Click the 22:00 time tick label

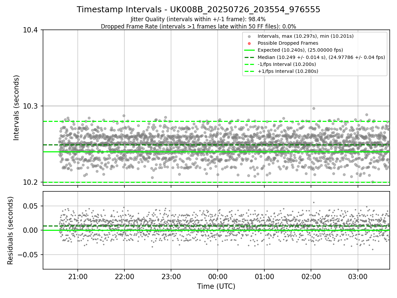pos(124,276)
